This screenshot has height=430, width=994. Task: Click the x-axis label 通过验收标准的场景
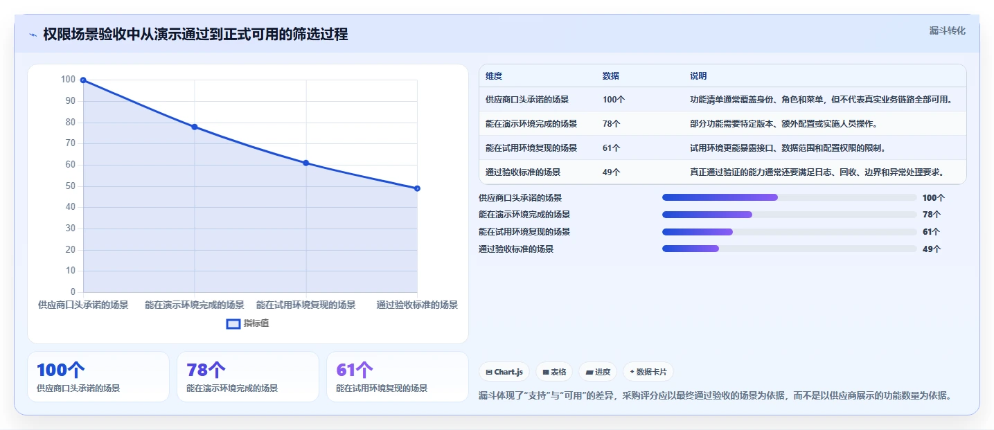coord(417,305)
